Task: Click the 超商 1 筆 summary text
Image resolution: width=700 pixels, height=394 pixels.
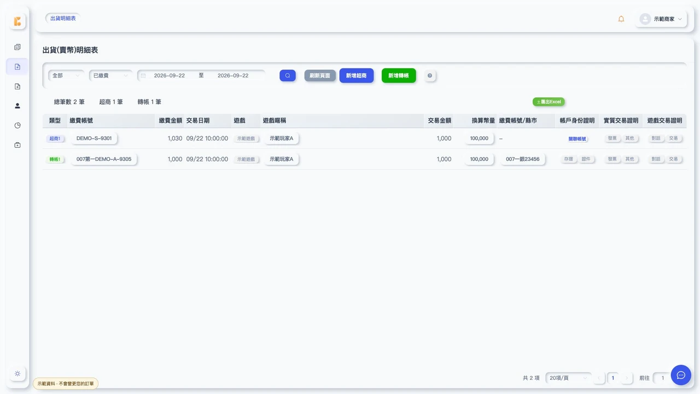Action: [x=111, y=102]
